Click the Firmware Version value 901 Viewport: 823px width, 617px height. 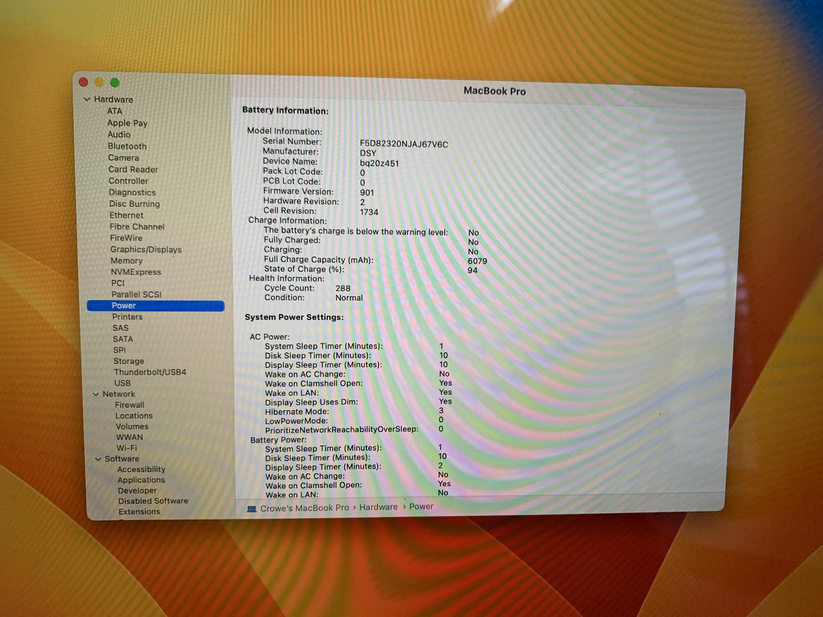tap(367, 193)
